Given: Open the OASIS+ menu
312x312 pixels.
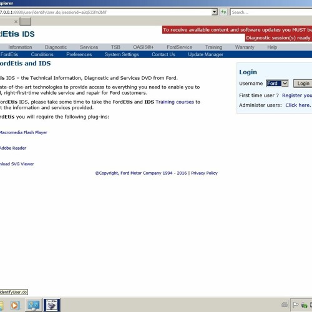Looking at the screenshot, I should [x=144, y=47].
